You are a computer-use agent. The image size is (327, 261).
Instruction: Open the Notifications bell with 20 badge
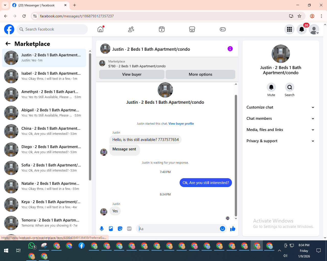point(302,29)
